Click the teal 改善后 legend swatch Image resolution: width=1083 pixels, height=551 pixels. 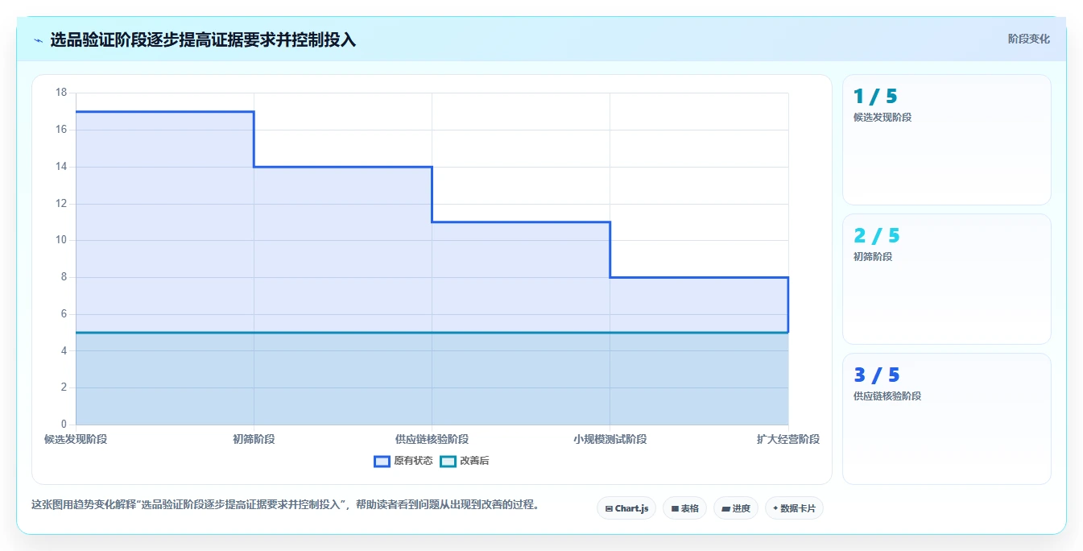point(448,461)
